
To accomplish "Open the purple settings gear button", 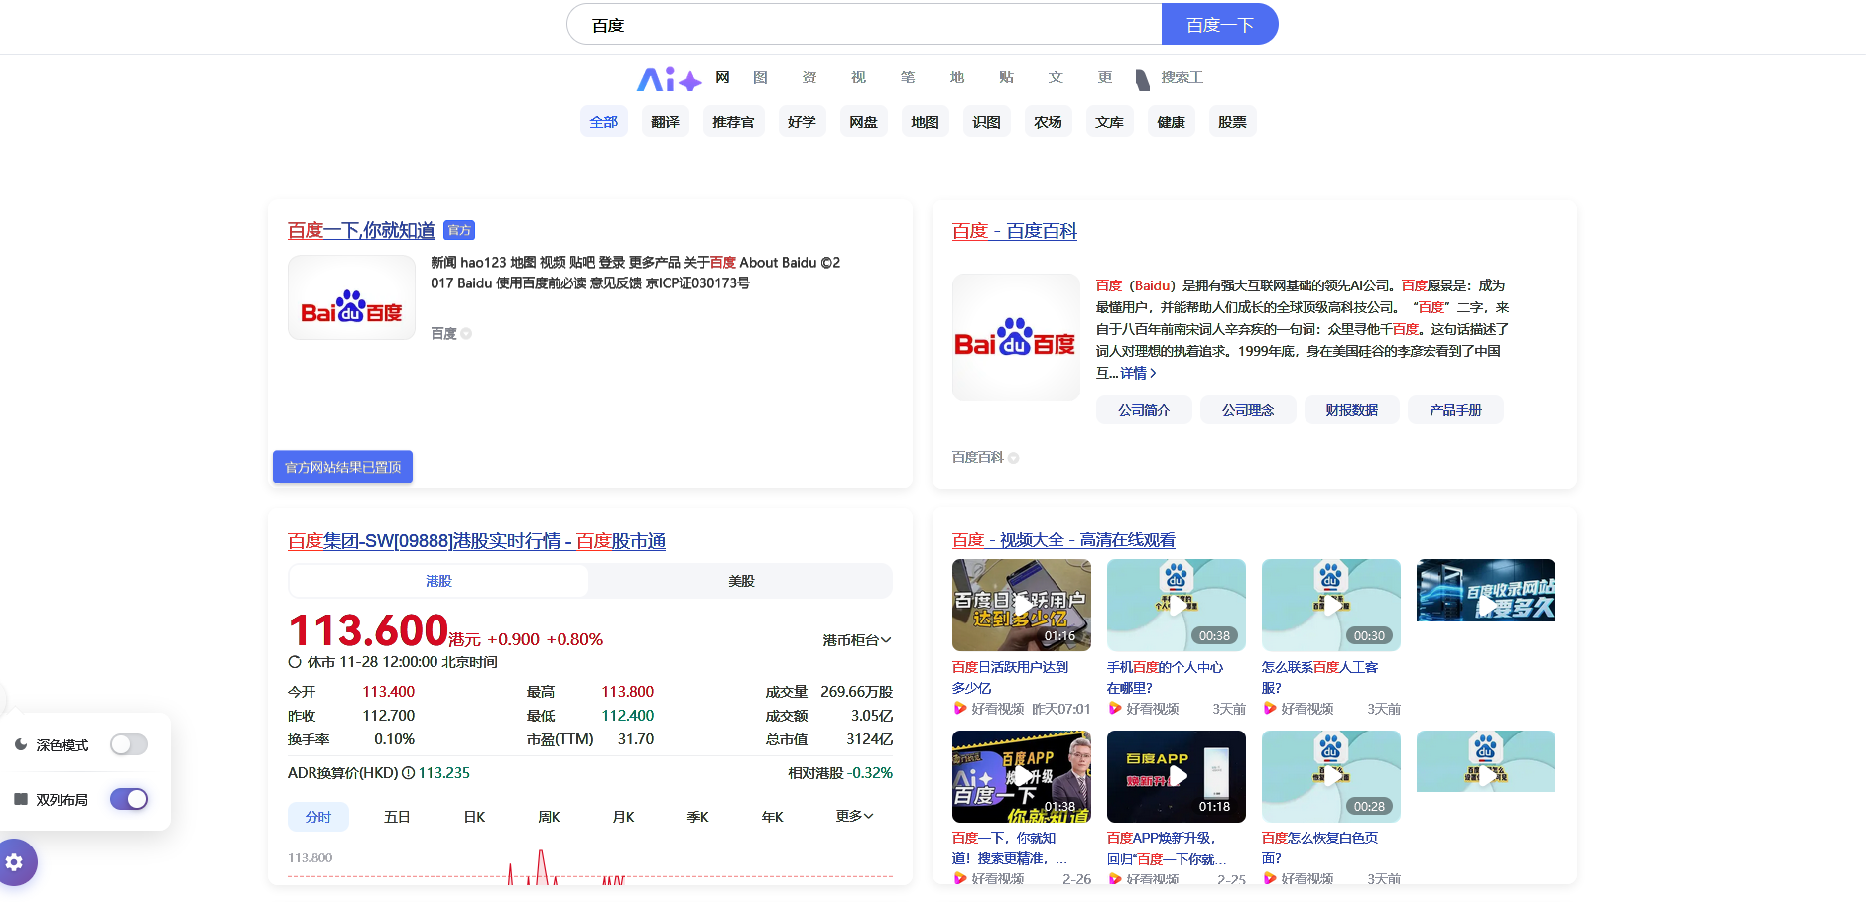I will [x=15, y=862].
